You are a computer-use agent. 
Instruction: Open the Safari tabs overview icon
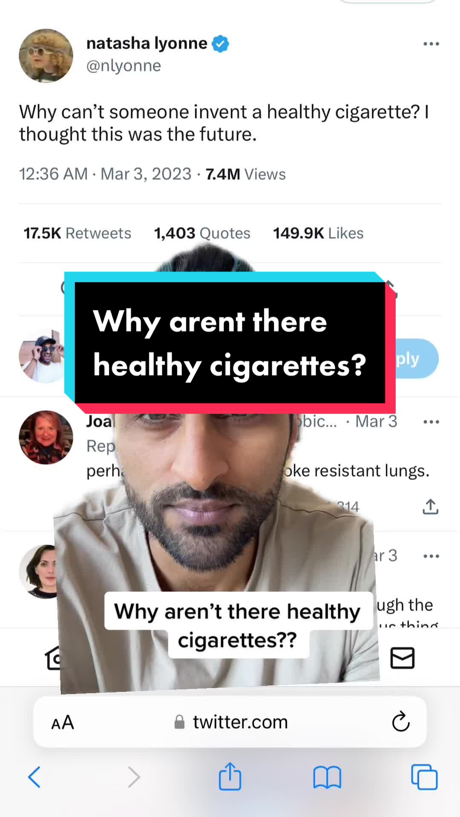[x=424, y=777]
